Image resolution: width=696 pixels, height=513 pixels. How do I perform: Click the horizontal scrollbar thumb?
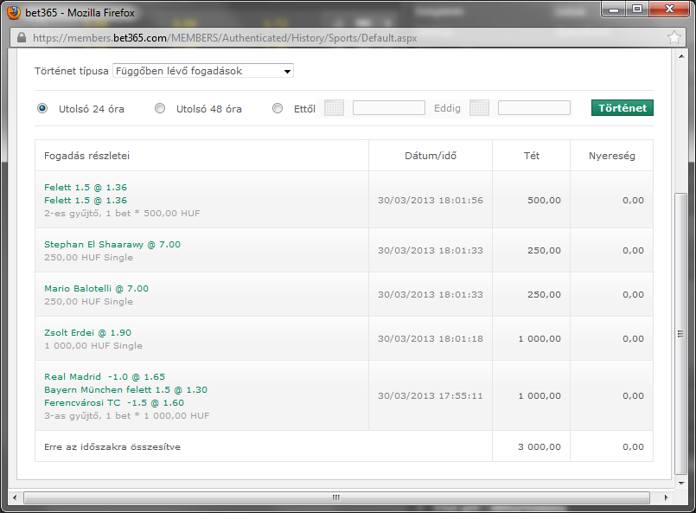coord(336,497)
